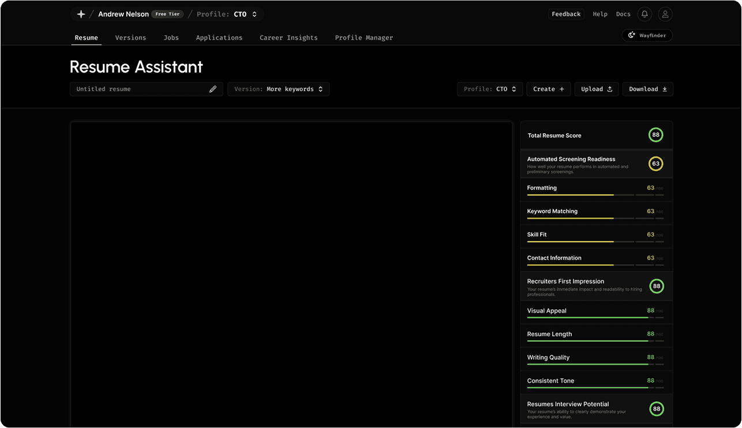This screenshot has height=428, width=742.
Task: Open the user account avatar icon
Action: click(x=665, y=14)
